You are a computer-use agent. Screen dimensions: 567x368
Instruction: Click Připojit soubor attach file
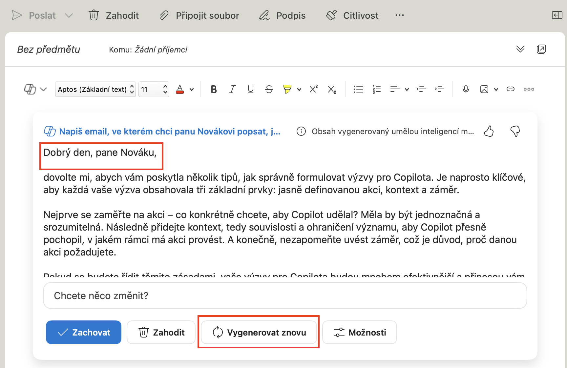199,15
